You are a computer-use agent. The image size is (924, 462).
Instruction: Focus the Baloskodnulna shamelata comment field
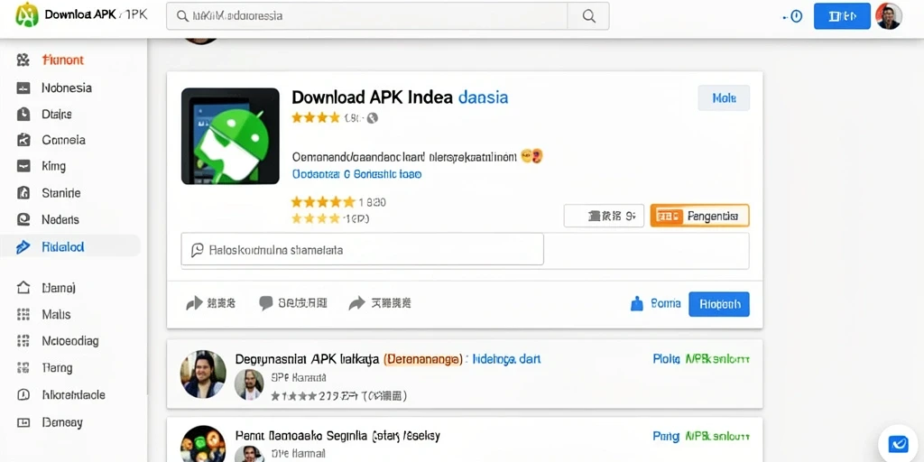point(363,251)
